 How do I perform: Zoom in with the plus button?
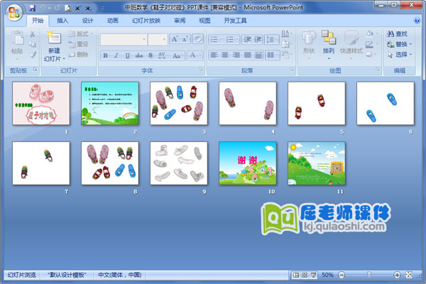397,275
